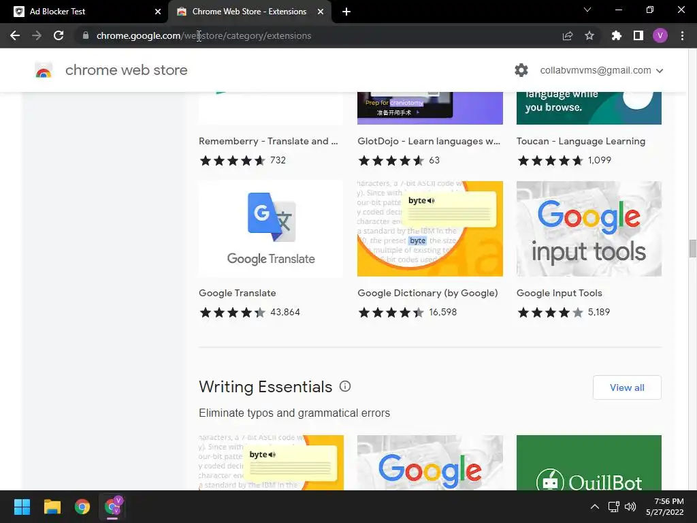Open the Extensions puzzle-piece menu

coord(616,35)
